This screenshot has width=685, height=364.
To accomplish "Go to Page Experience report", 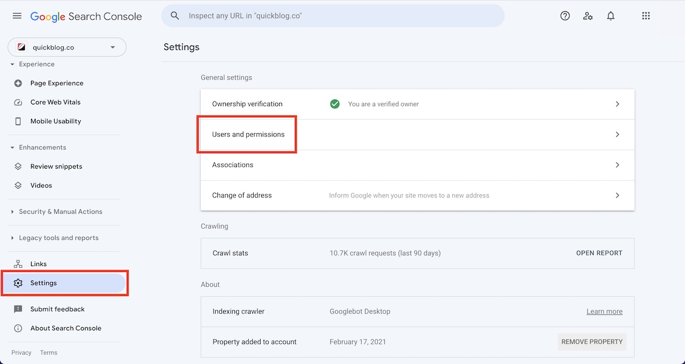I will click(57, 84).
